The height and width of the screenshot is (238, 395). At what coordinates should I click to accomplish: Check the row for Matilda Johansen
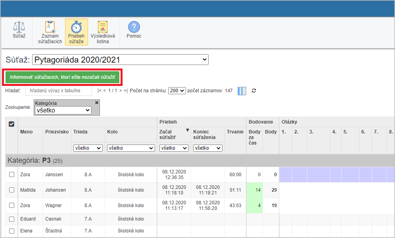(x=12, y=190)
